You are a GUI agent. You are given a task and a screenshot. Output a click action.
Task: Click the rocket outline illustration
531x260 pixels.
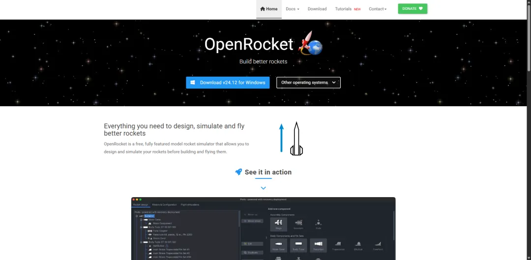click(x=296, y=139)
